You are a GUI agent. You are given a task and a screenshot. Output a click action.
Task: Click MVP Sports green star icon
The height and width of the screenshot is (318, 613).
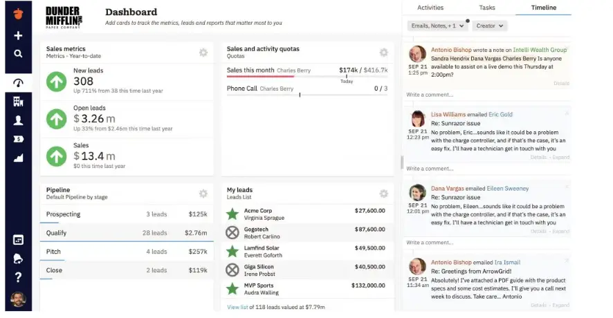[x=232, y=289]
